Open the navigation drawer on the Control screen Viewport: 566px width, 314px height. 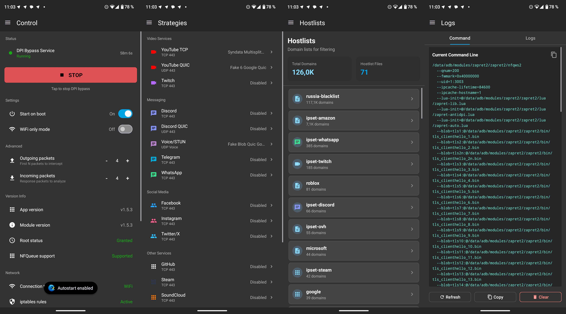click(8, 23)
